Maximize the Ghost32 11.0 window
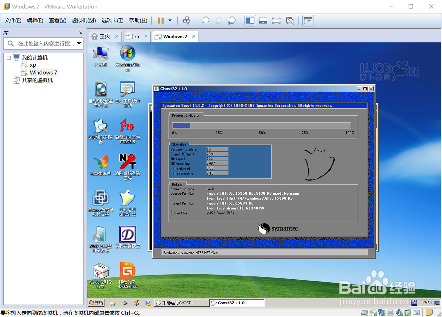 tap(365, 89)
